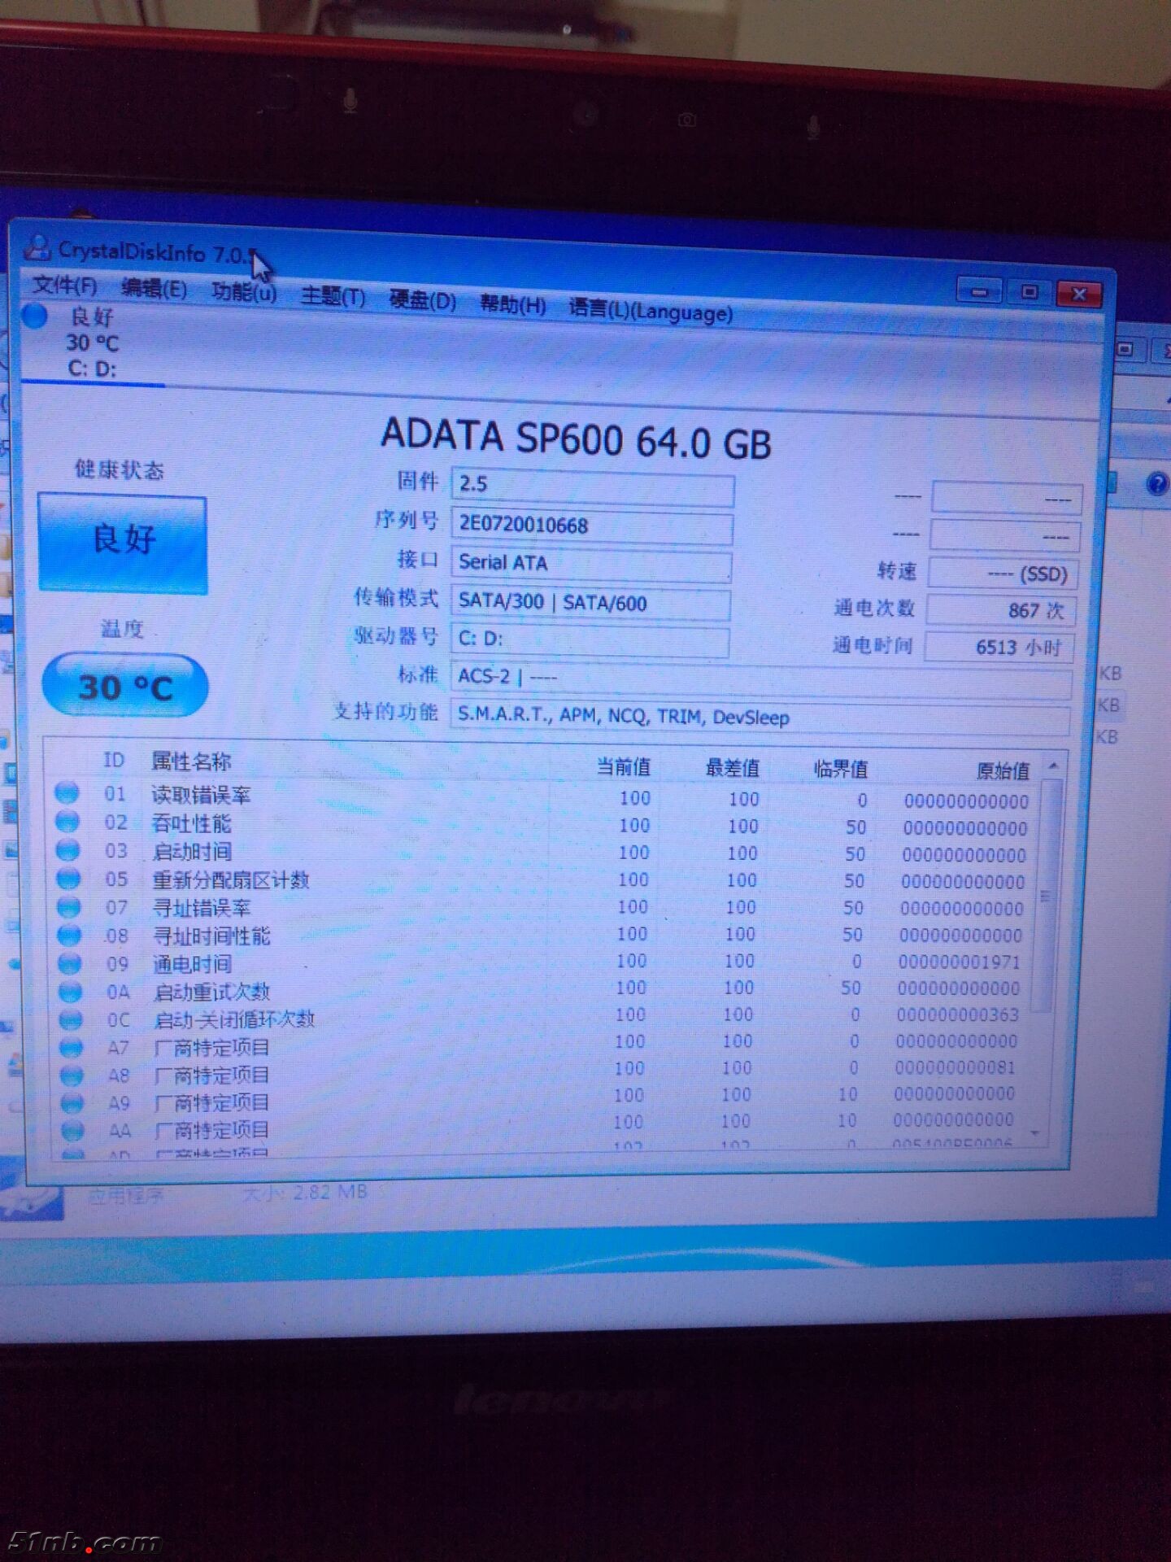Click the status orb for attribute 03
The image size is (1171, 1562).
pyautogui.click(x=68, y=850)
